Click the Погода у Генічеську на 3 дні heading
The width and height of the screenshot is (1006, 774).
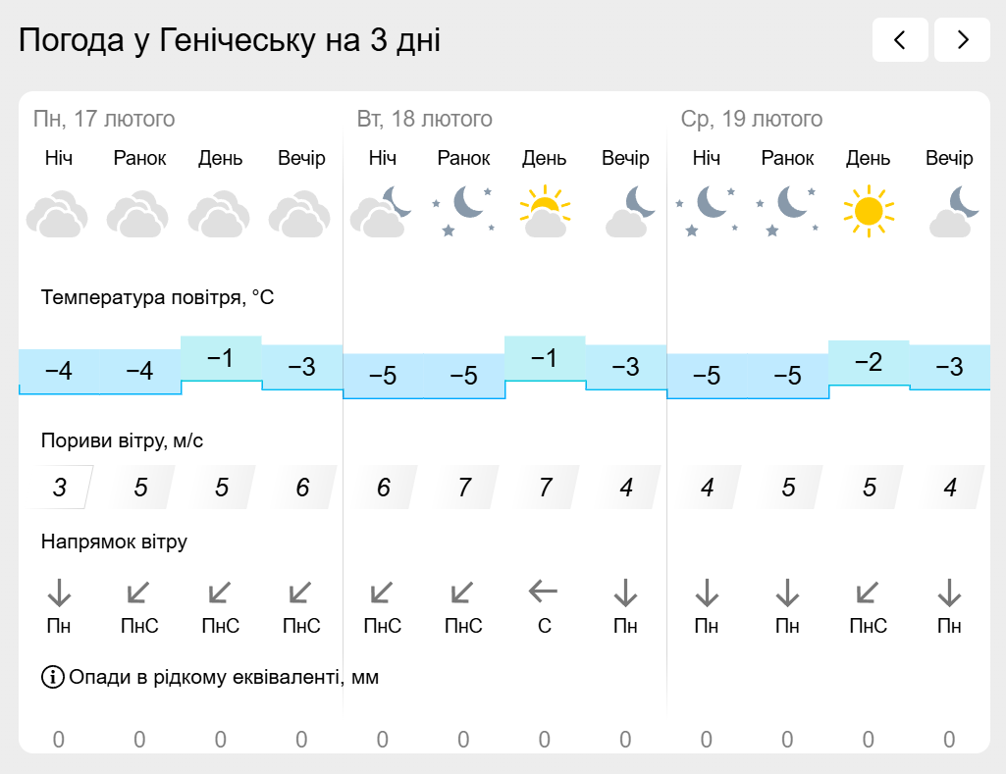(x=230, y=40)
